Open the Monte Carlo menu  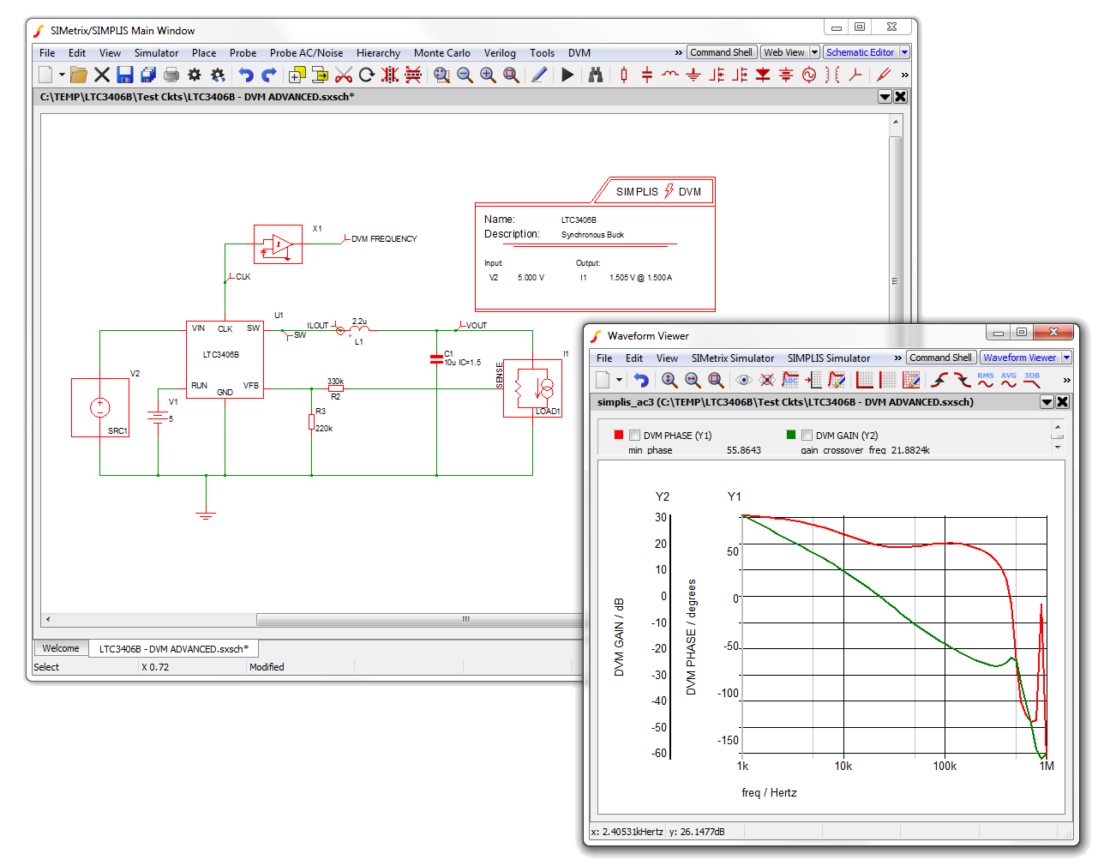tap(441, 53)
